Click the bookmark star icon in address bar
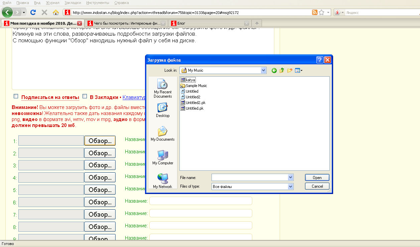The width and height of the screenshot is (420, 247). coord(321,13)
